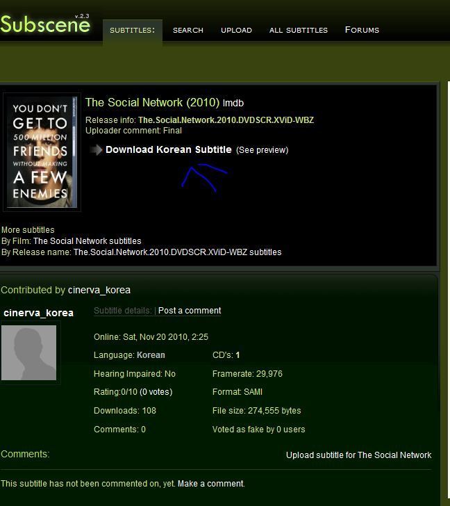Visit the Forums section
Viewport: 450px width, 506px height.
(362, 30)
